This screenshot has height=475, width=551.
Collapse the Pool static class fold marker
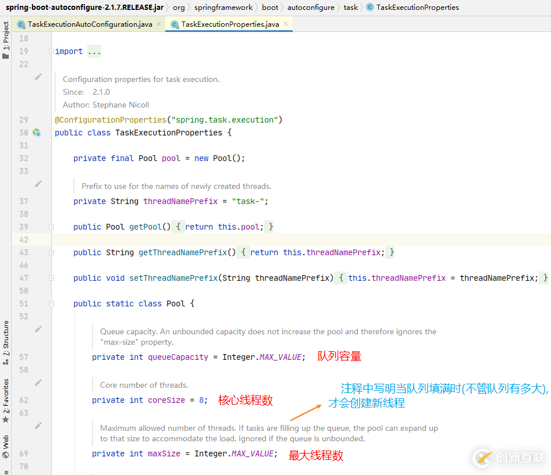point(52,303)
